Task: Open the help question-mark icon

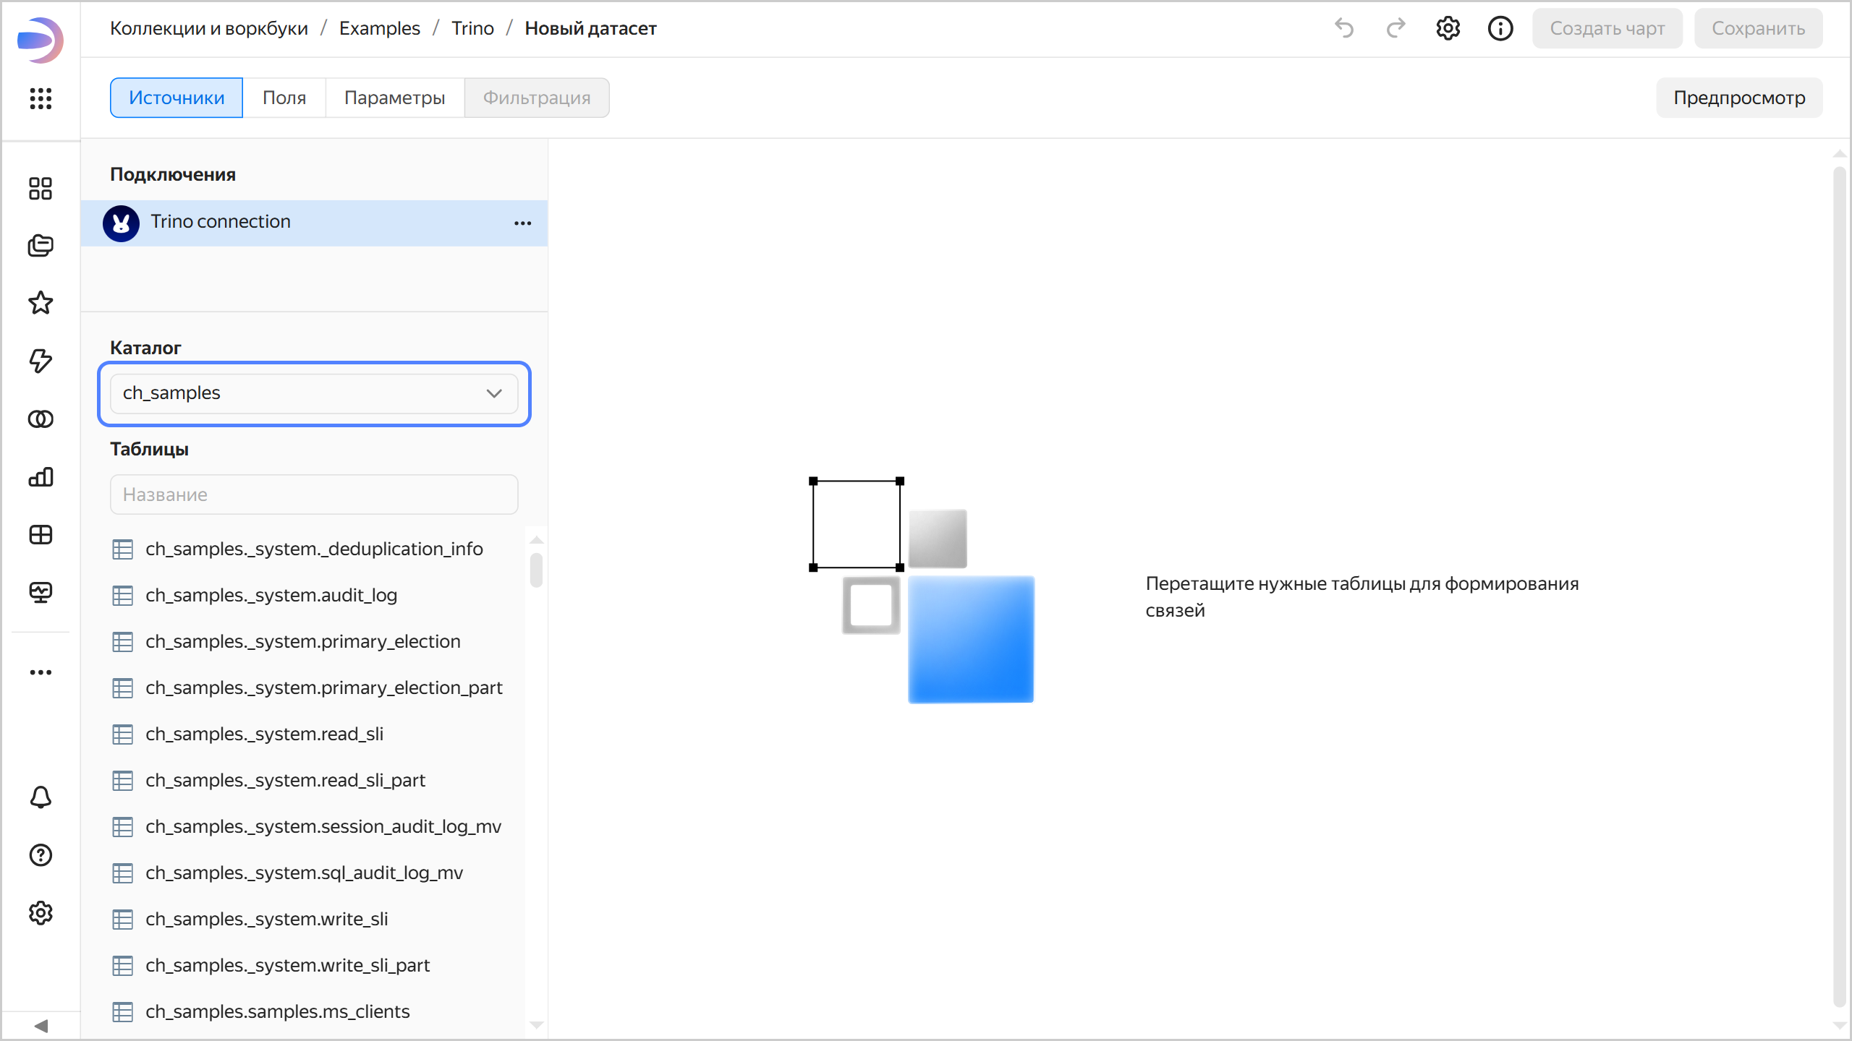Action: pyautogui.click(x=41, y=855)
